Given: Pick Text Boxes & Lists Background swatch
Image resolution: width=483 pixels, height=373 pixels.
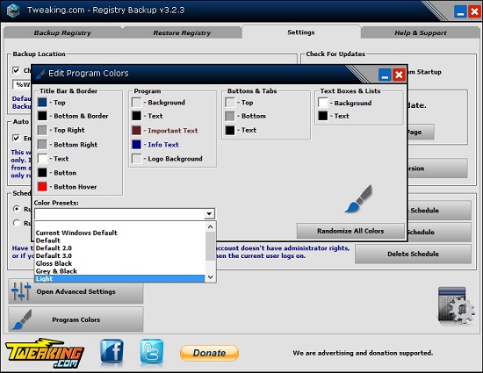Looking at the screenshot, I should [323, 102].
